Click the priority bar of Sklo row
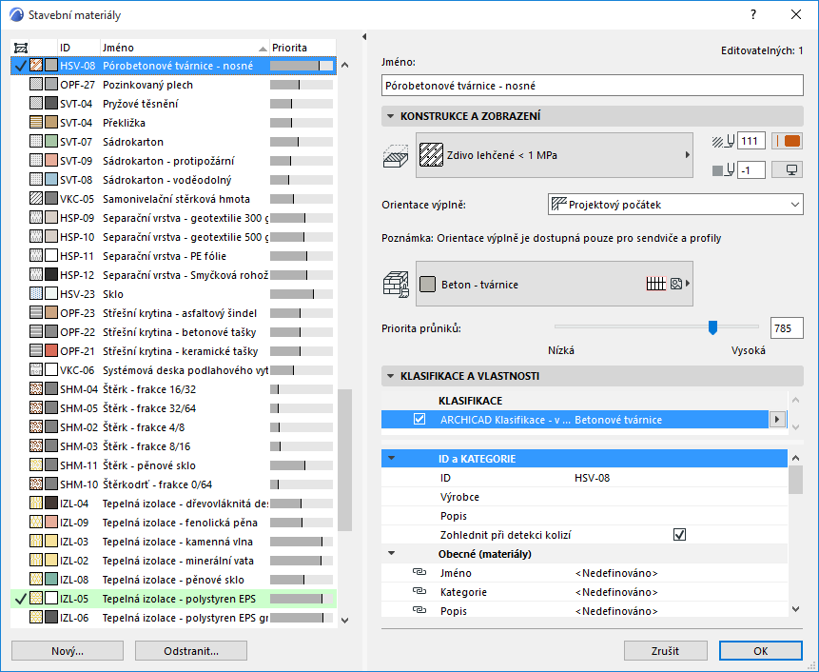This screenshot has height=672, width=819. tap(302, 294)
